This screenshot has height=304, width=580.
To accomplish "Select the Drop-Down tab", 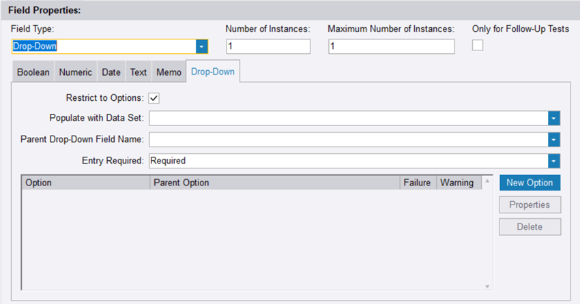I will [x=212, y=72].
